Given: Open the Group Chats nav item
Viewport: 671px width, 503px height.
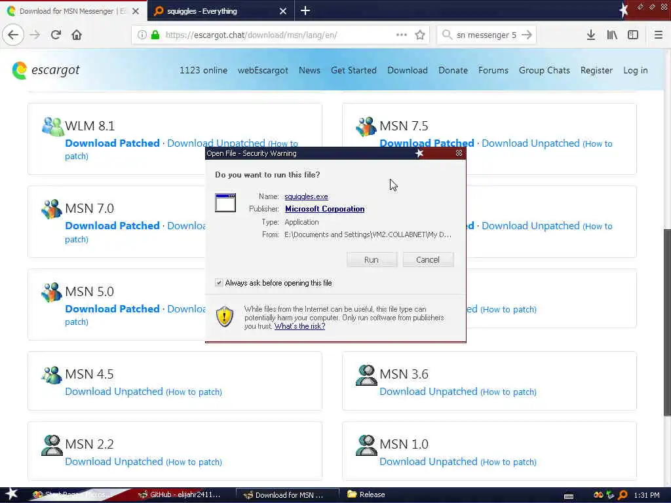Looking at the screenshot, I should 545,70.
